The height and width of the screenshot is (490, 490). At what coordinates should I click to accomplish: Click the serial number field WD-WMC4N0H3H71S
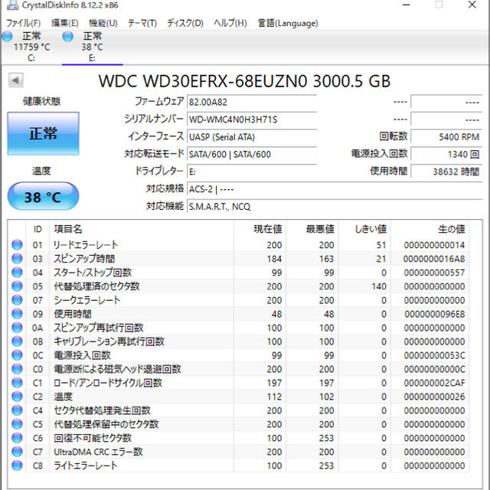pos(252,119)
